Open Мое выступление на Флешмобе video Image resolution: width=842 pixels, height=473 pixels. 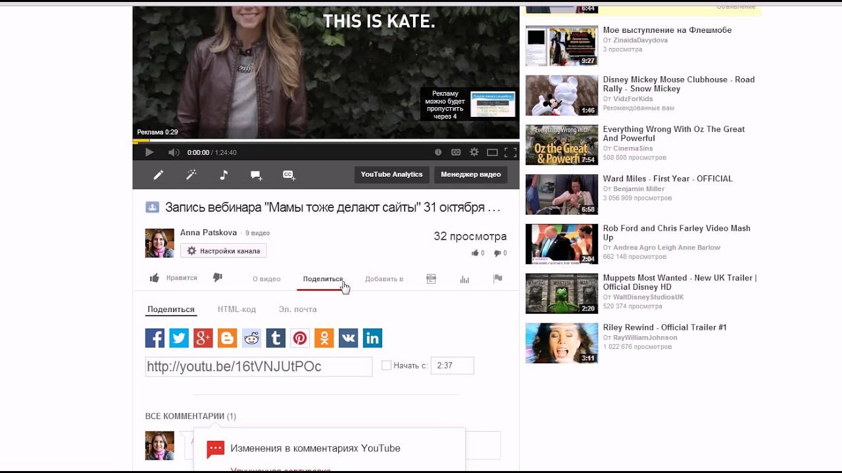(x=667, y=30)
